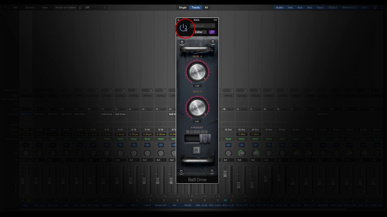This screenshot has height=217, width=387.
Task: Toggle the Off button below Amount slider
Action: 196,150
